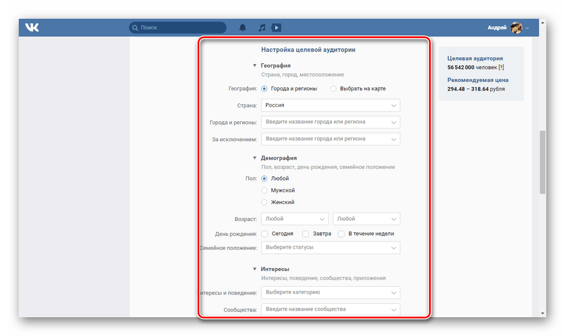
Task: Open the Сообщества dropdown field
Action: click(x=331, y=310)
